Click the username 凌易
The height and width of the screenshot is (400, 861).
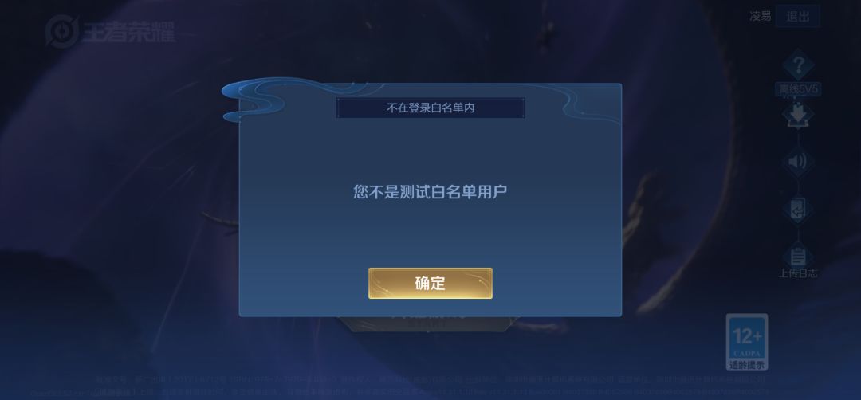[x=761, y=17]
